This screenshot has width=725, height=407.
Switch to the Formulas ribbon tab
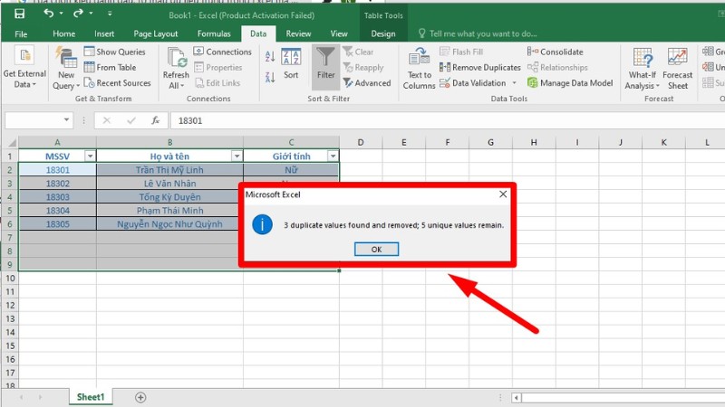point(214,33)
